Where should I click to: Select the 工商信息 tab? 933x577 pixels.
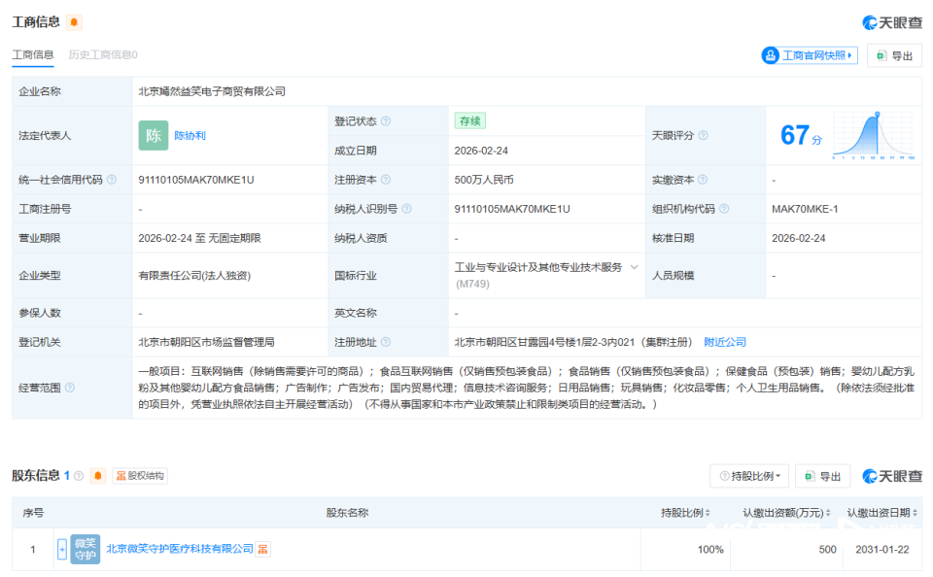click(x=33, y=54)
